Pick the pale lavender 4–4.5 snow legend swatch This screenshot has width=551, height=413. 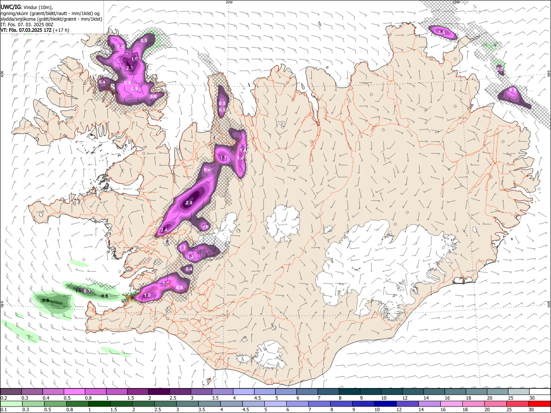point(243,392)
